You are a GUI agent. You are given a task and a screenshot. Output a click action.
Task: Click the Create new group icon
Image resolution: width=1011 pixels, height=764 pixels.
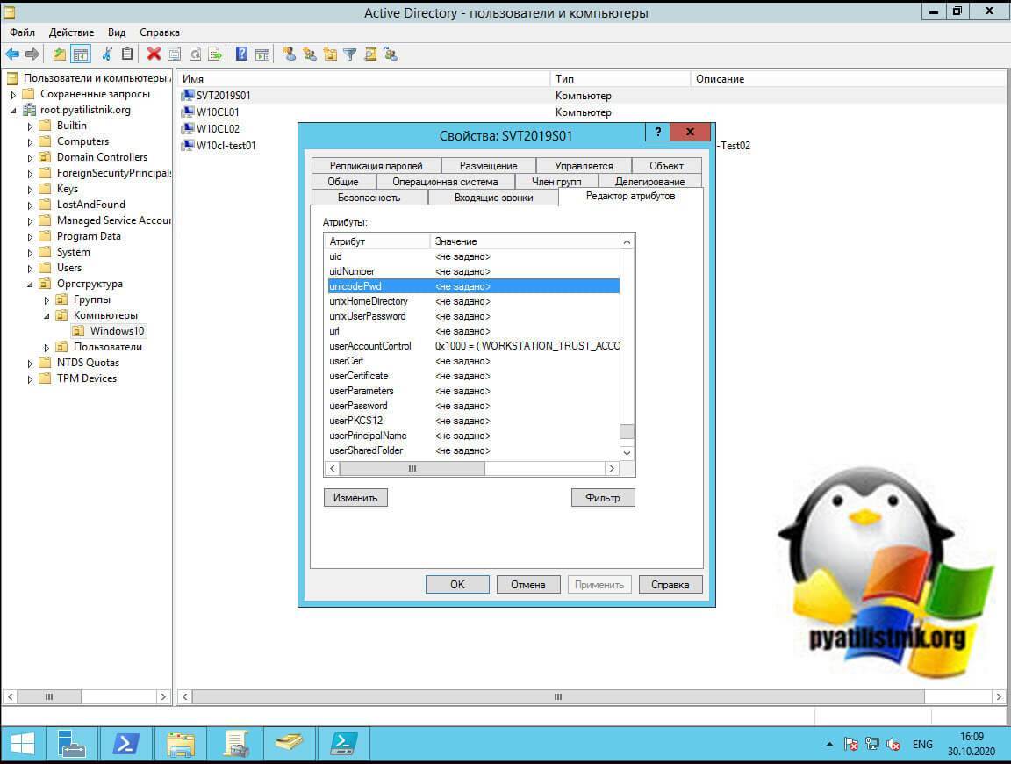click(x=310, y=54)
